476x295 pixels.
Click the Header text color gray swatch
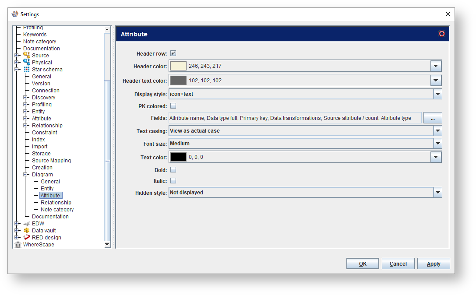tap(178, 81)
